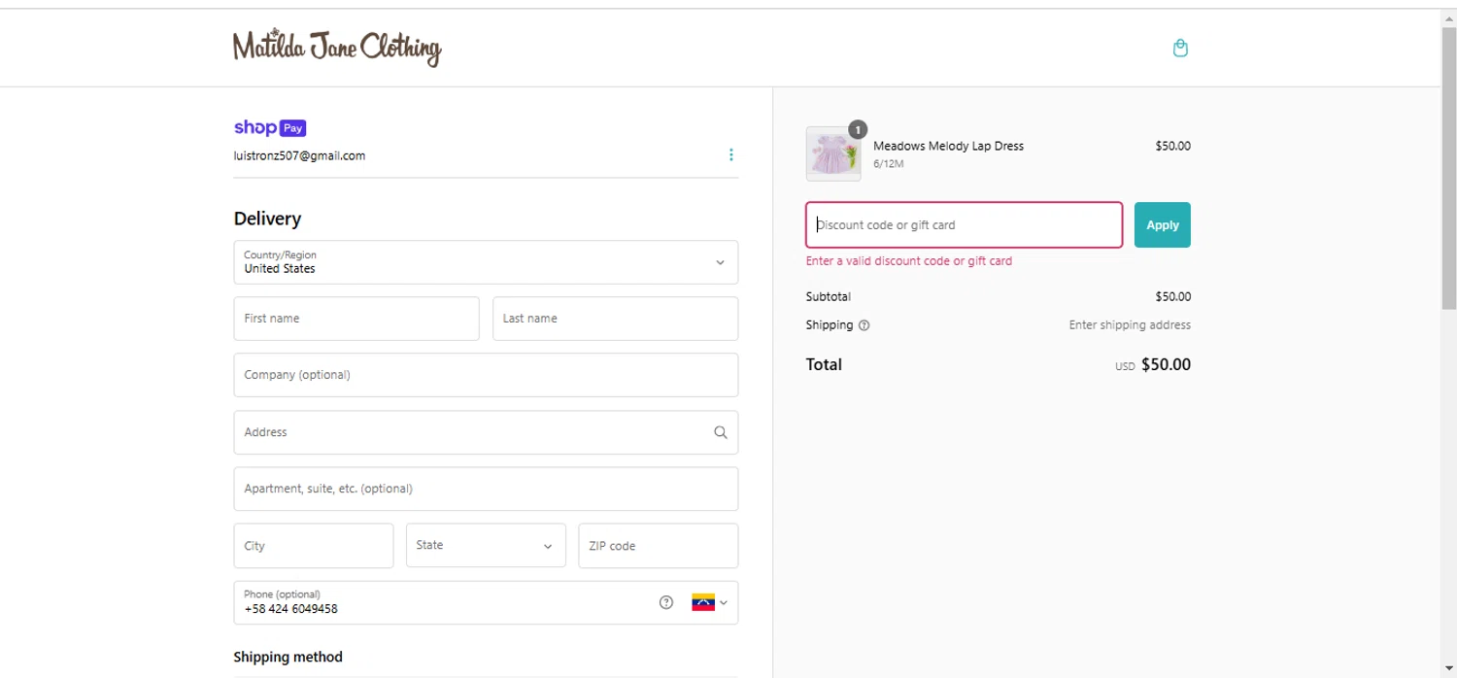1457x678 pixels.
Task: Focus the First name field
Action: pos(356,319)
